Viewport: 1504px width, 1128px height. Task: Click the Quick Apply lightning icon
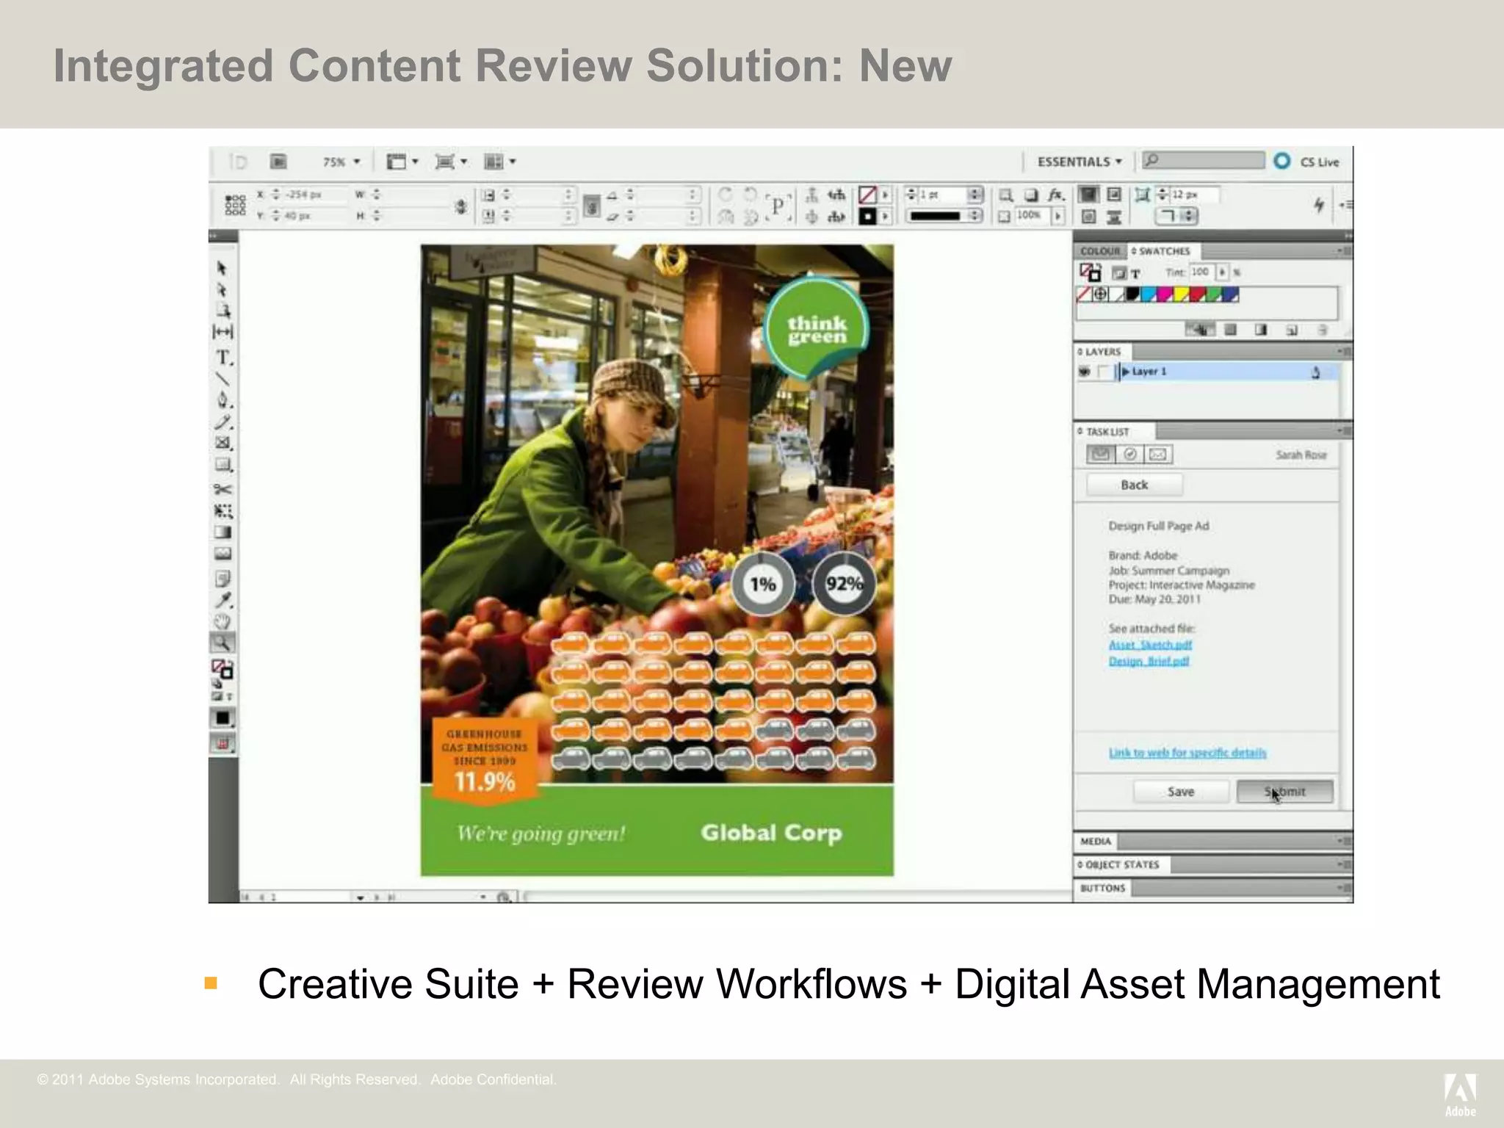point(1319,205)
